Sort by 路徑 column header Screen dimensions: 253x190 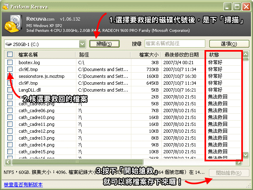coord(103,55)
